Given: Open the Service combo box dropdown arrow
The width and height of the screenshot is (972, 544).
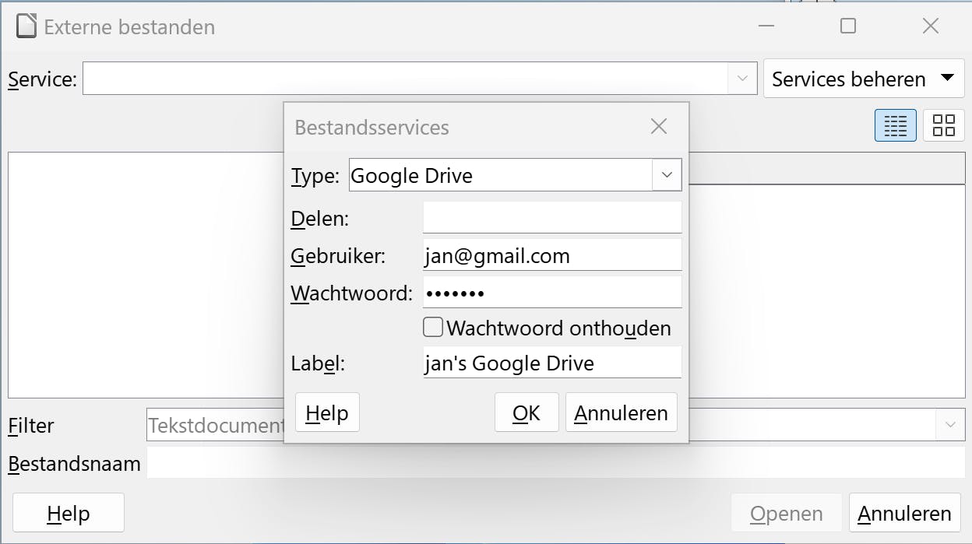Looking at the screenshot, I should click(x=742, y=79).
